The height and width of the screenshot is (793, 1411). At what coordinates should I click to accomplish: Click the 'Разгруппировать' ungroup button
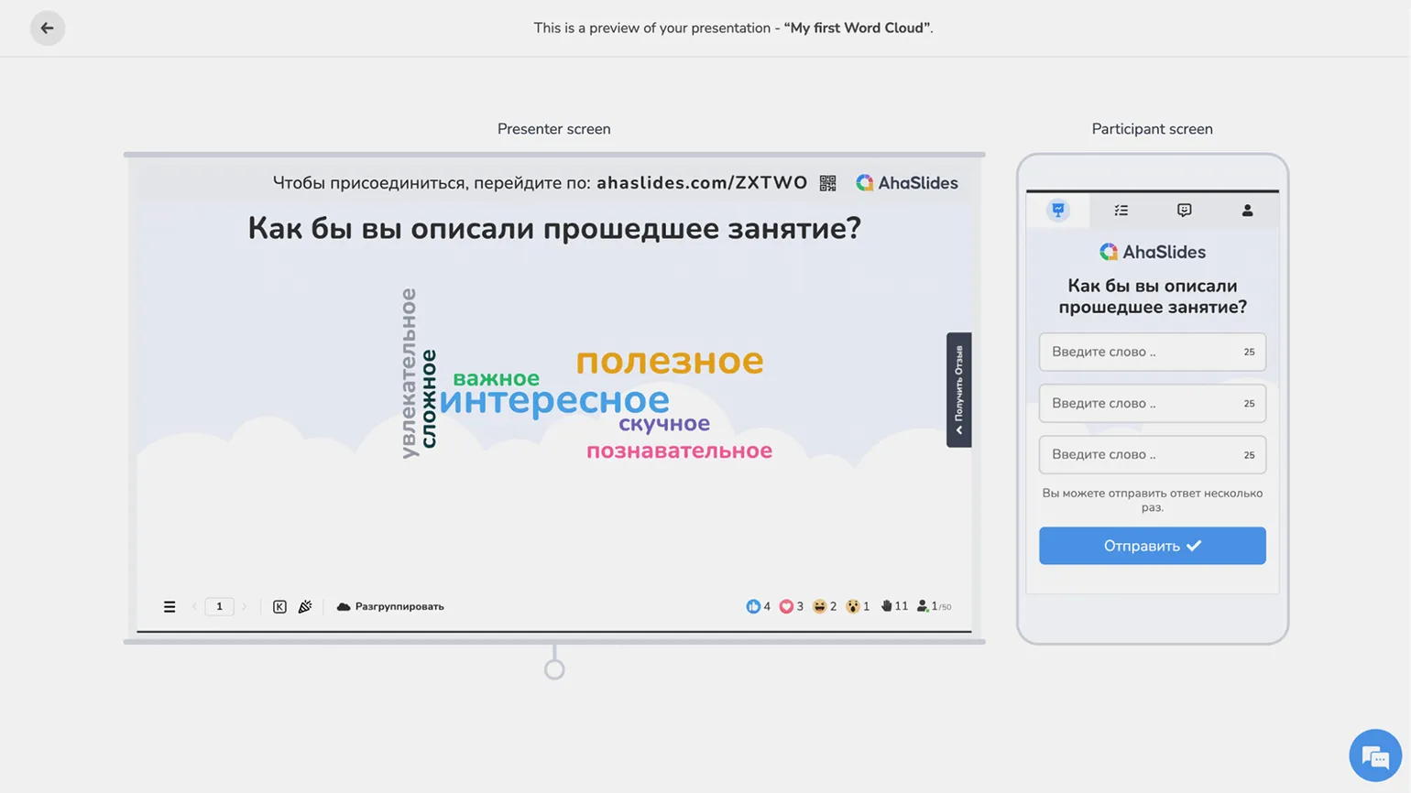point(390,606)
